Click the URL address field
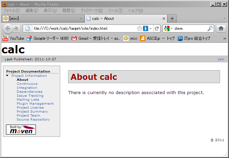 click(84, 28)
